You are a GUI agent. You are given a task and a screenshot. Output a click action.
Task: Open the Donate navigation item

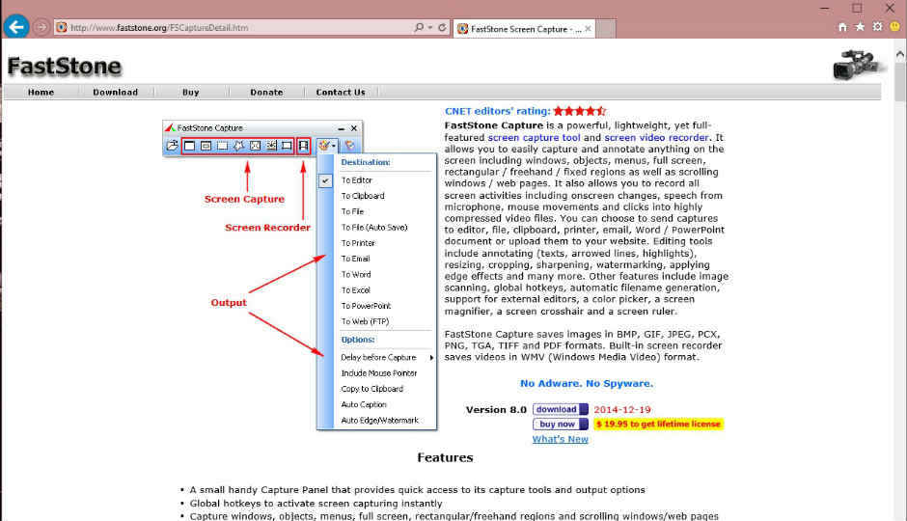tap(266, 92)
